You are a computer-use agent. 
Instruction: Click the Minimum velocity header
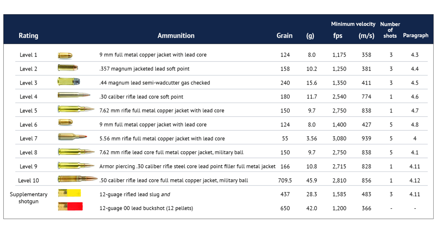point(353,24)
